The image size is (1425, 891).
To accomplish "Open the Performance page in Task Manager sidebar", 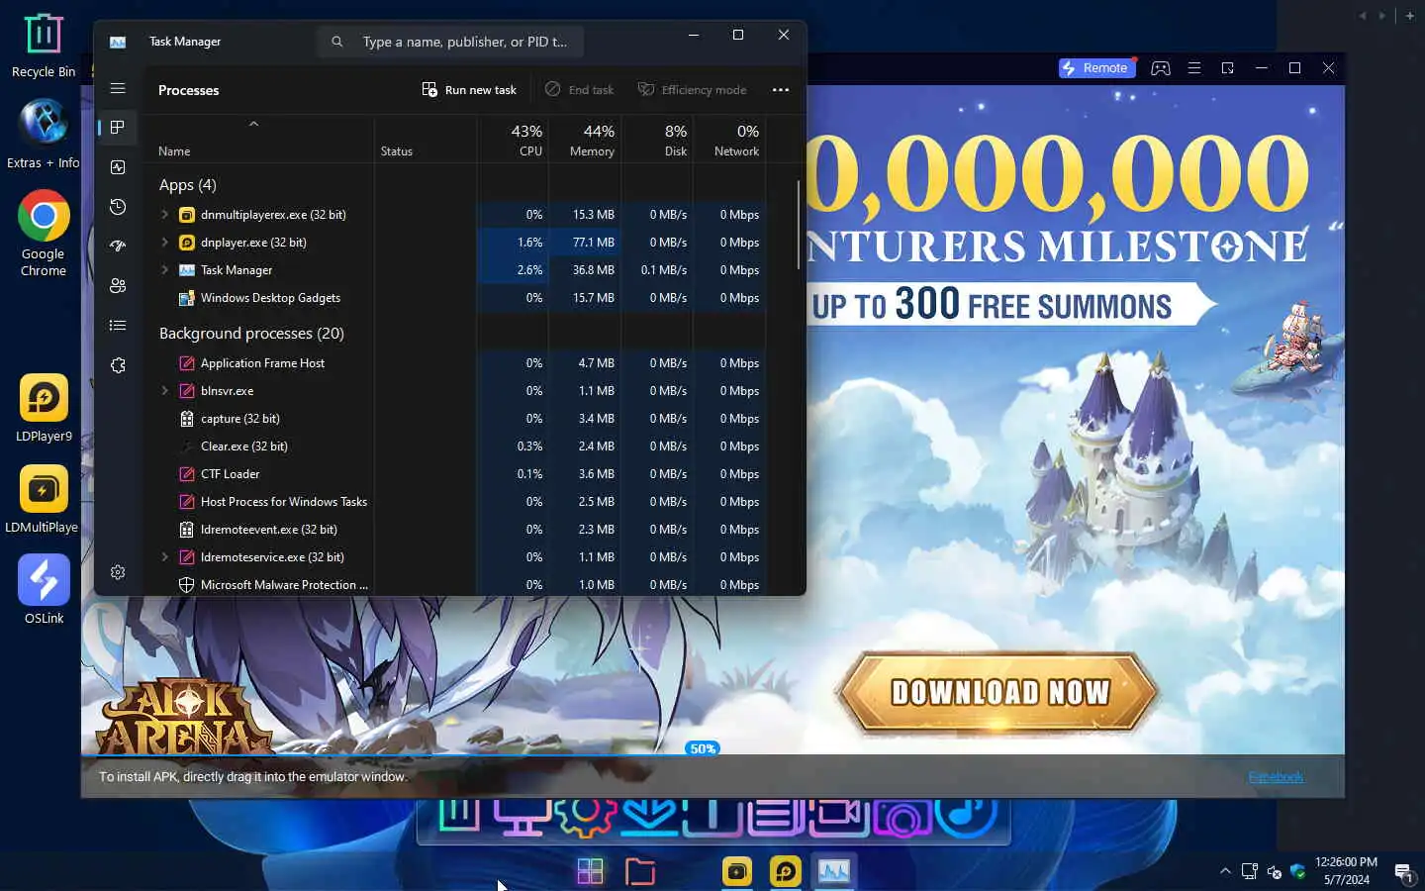I will click(118, 167).
